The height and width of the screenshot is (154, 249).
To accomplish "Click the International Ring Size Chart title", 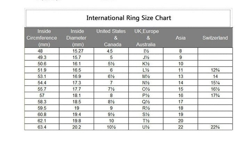I will [x=128, y=18].
